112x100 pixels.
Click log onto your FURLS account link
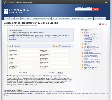tap(59, 76)
